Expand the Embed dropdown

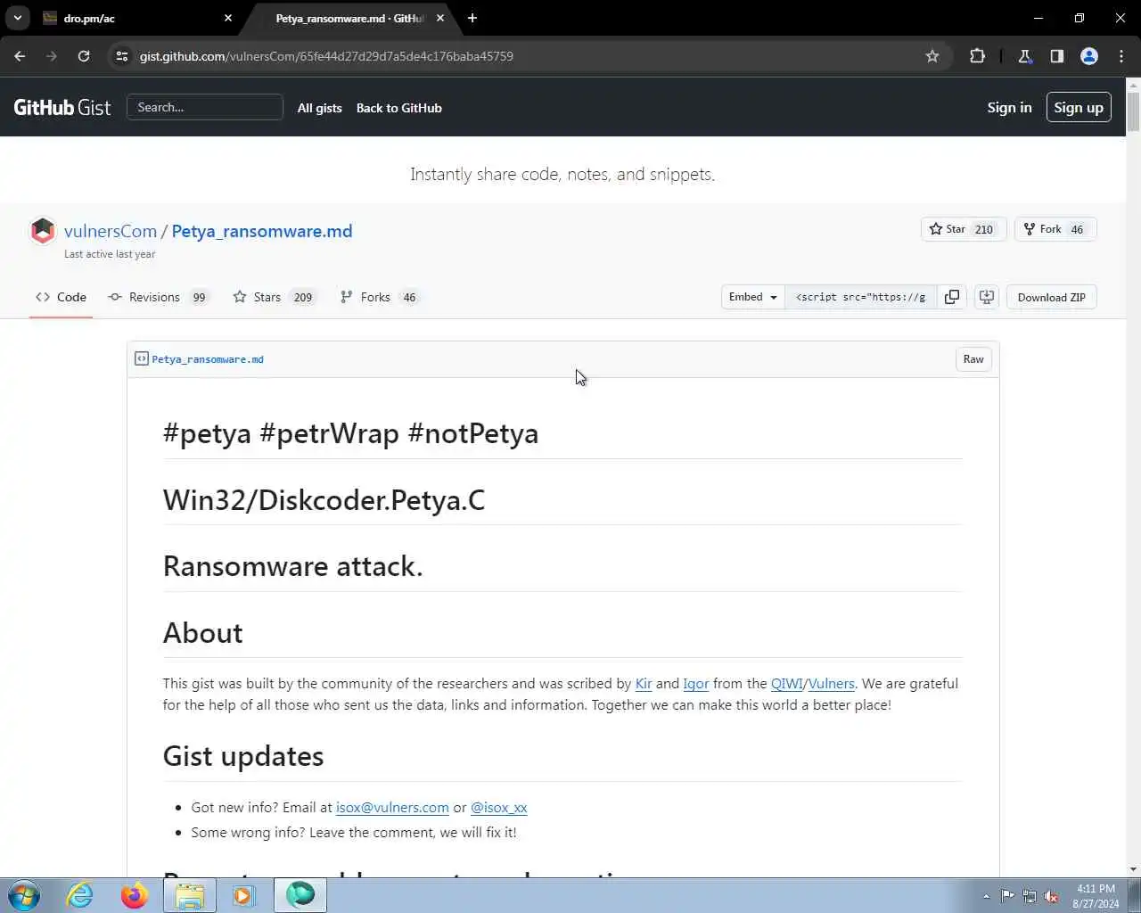click(x=753, y=297)
